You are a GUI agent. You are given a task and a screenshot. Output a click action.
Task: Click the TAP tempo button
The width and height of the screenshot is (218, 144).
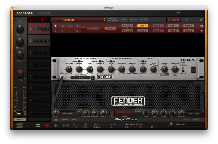point(186,20)
